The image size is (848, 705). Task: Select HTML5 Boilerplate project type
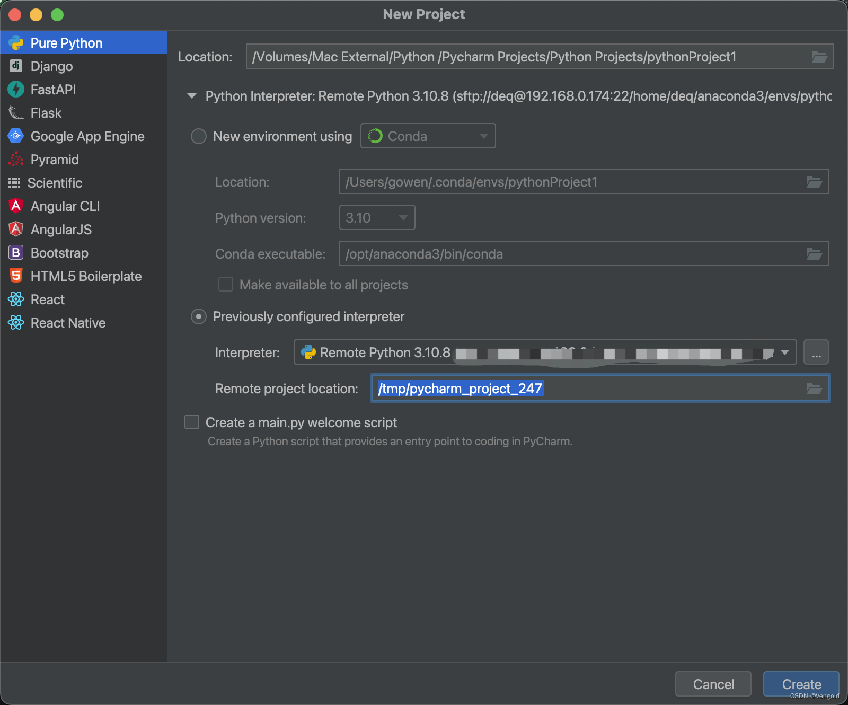point(84,276)
